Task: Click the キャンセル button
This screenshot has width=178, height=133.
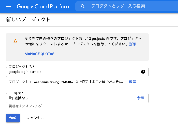Action: [x=35, y=118]
